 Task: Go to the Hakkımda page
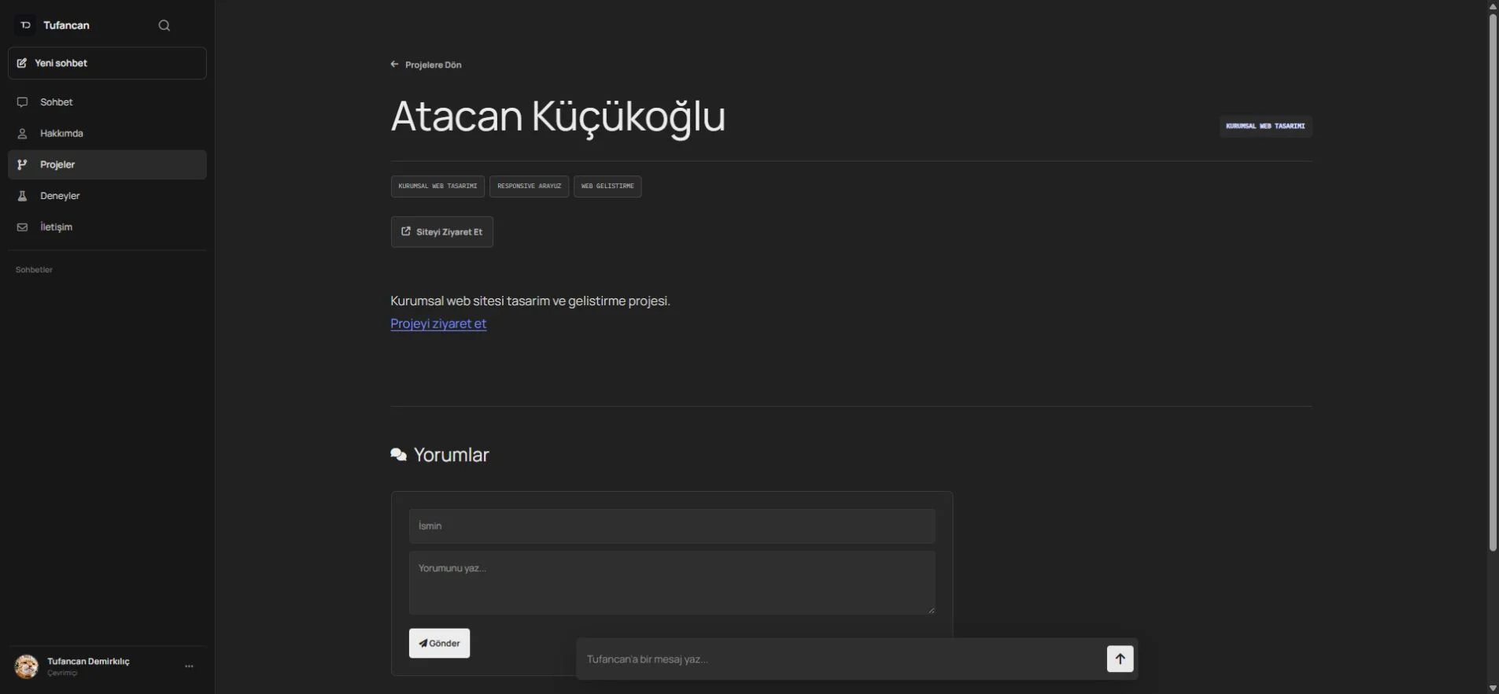(x=107, y=134)
